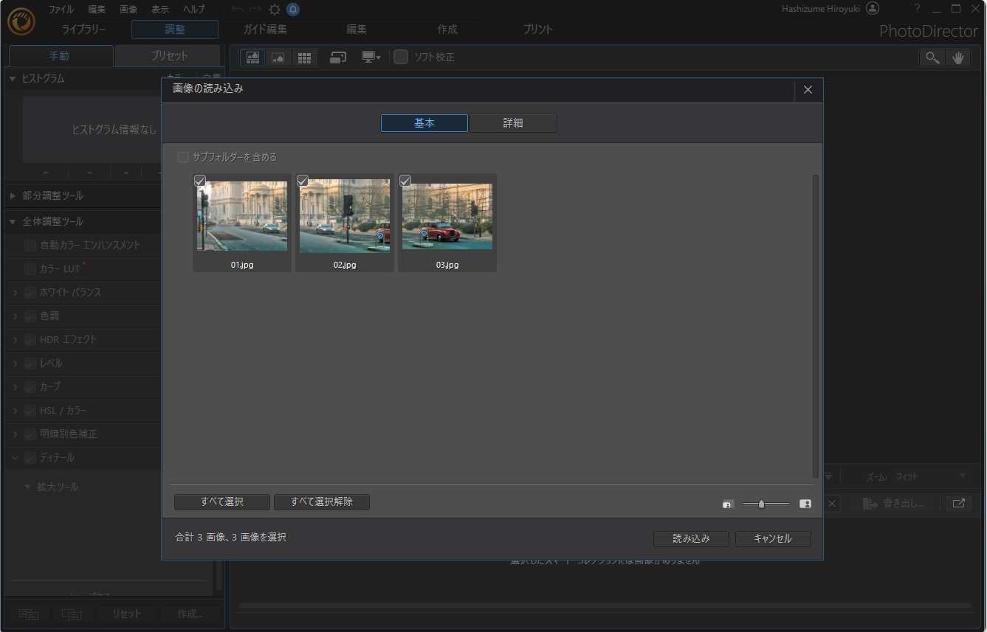The image size is (987, 632).
Task: Uncheck the 01.jpg thumbnail checkbox
Action: (200, 181)
